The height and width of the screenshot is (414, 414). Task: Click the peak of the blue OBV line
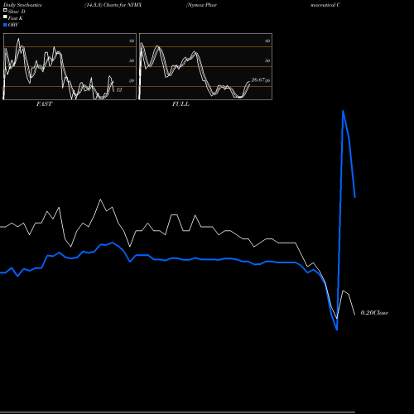343,111
